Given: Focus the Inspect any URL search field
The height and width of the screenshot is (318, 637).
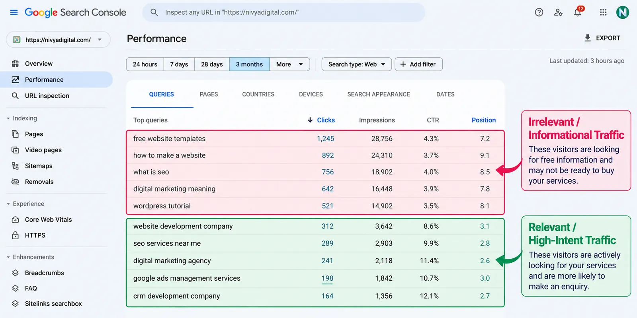Looking at the screenshot, I should coord(284,12).
